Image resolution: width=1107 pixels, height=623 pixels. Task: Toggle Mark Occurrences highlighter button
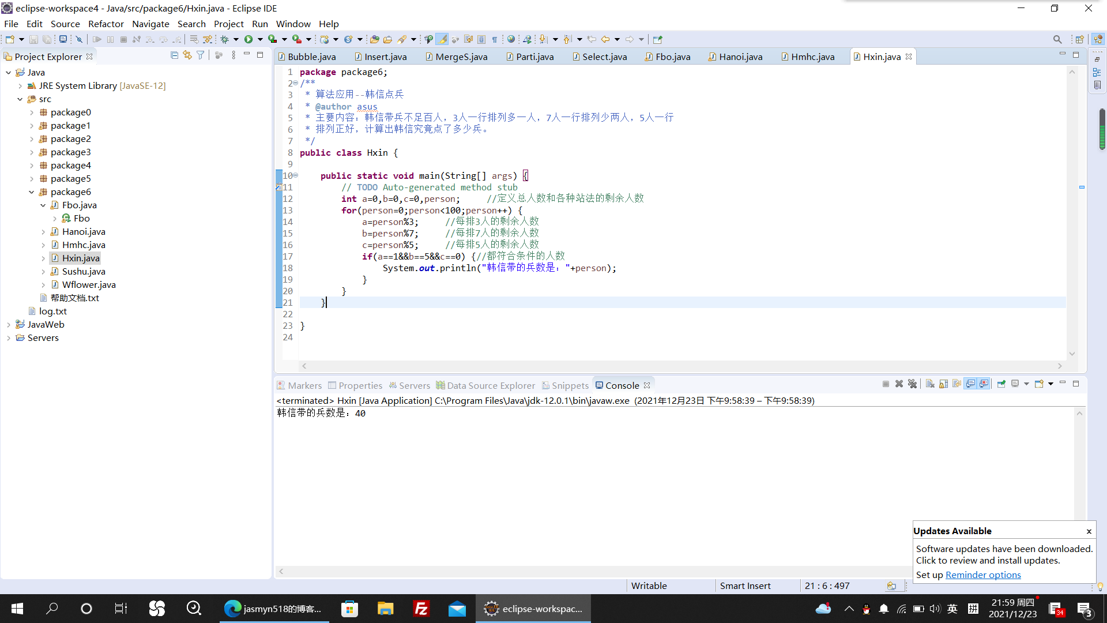coord(442,39)
